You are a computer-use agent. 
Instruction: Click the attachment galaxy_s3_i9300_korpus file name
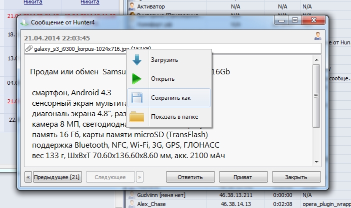(80, 49)
